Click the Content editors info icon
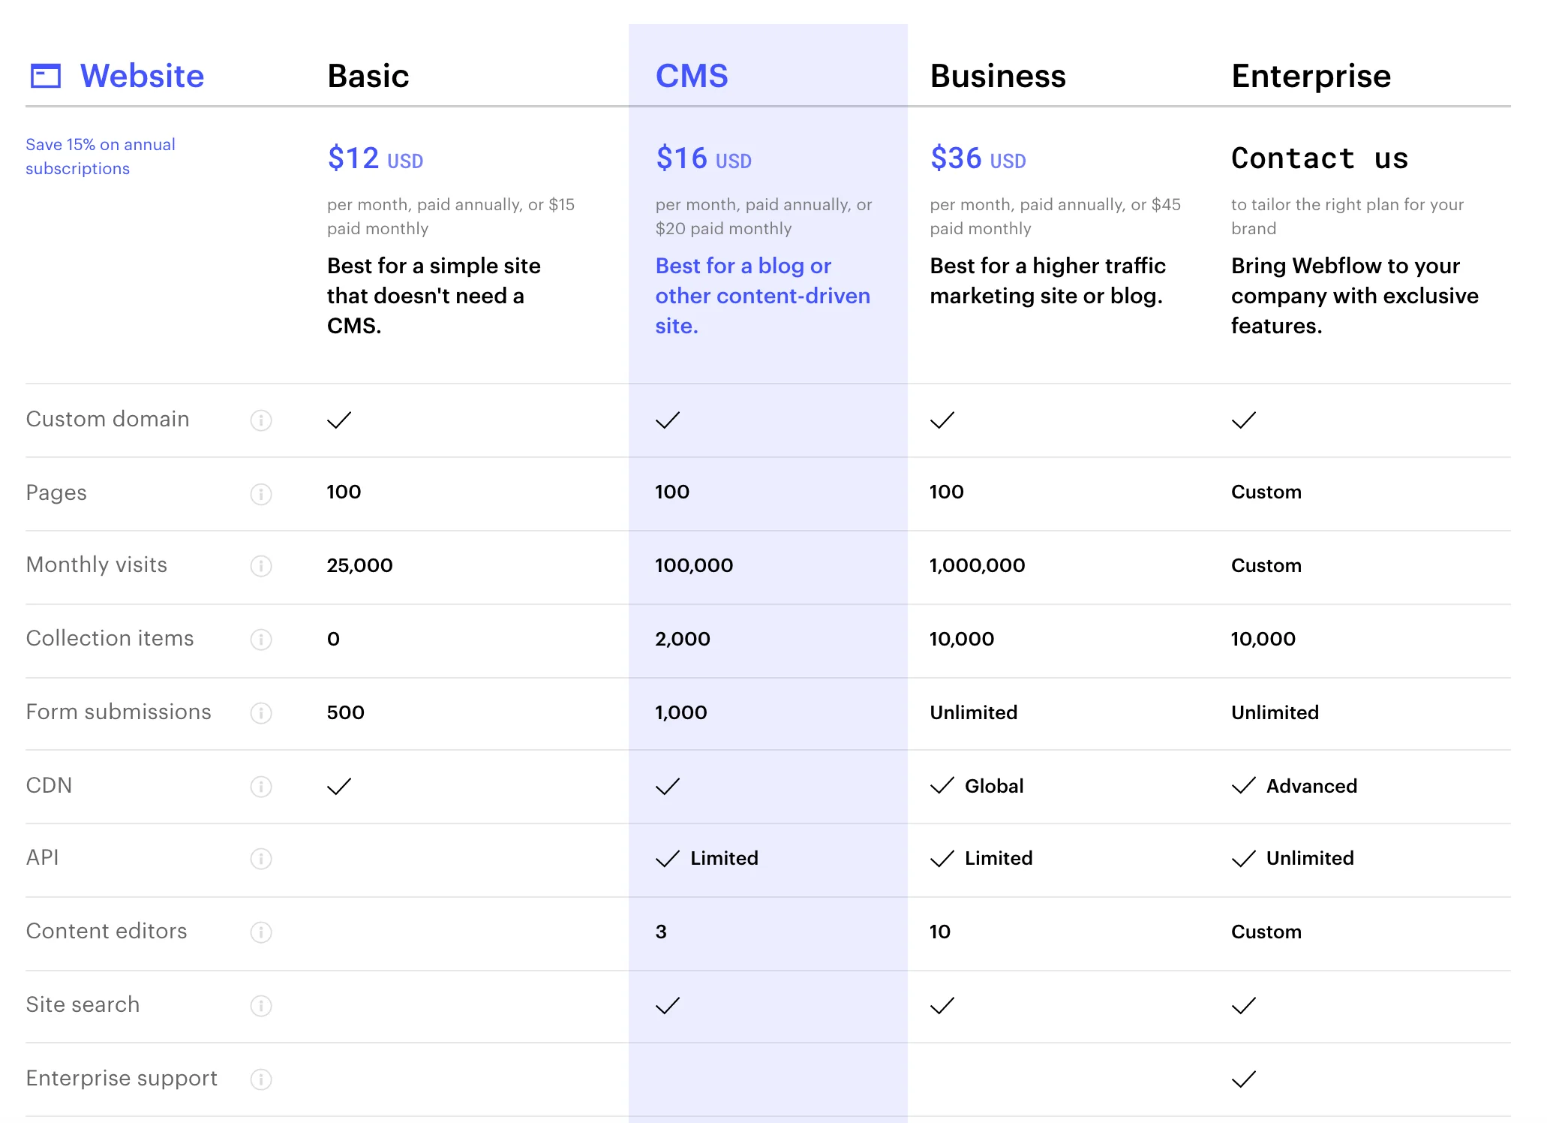1547x1123 pixels. (260, 932)
